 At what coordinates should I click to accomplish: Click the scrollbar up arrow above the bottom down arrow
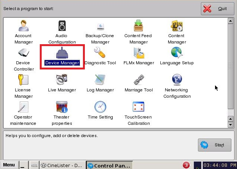click(x=231, y=119)
